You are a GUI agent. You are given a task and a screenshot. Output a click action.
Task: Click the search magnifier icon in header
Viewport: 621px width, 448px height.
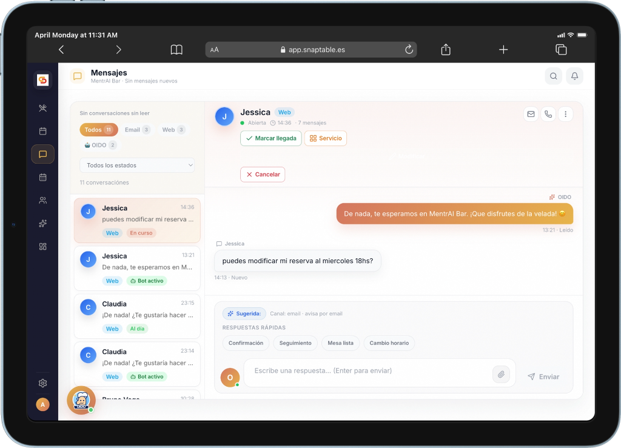[553, 76]
